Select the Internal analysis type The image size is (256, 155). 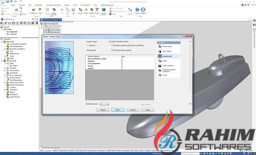pos(88,45)
